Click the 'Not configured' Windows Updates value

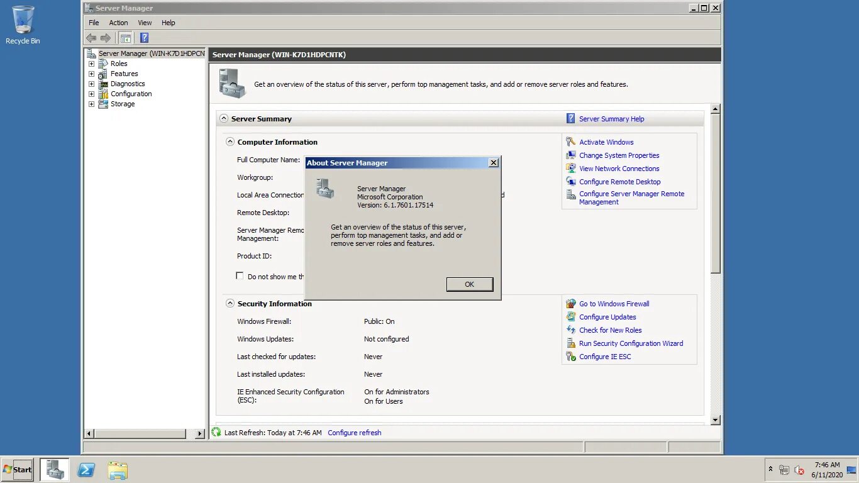[386, 339]
